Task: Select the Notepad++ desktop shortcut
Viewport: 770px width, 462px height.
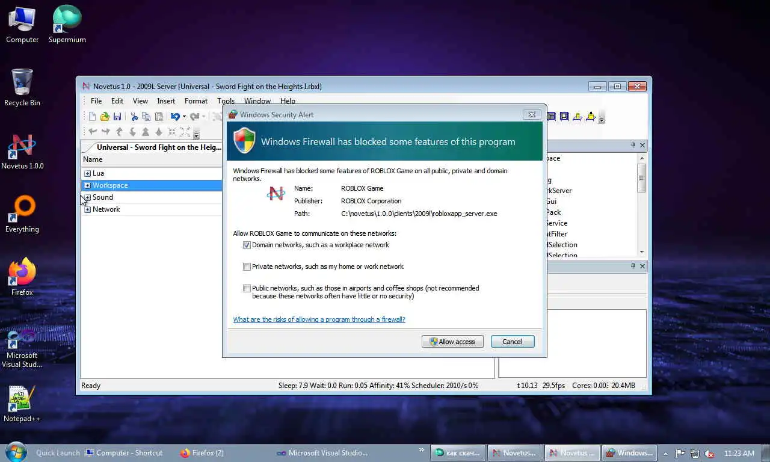Action: point(22,404)
